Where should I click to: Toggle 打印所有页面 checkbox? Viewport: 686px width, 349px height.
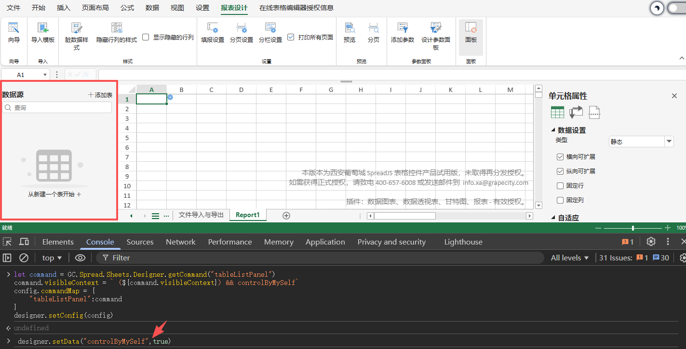point(291,37)
